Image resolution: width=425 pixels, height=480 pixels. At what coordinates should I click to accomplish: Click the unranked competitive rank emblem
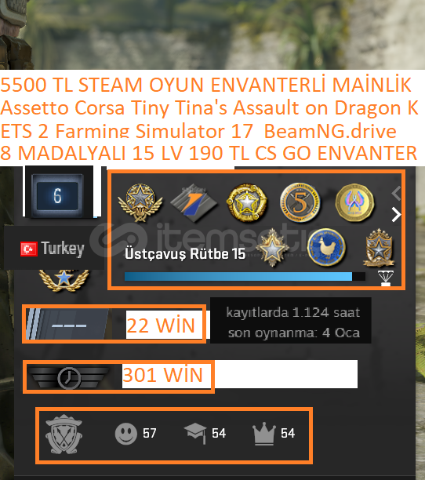coord(69,325)
